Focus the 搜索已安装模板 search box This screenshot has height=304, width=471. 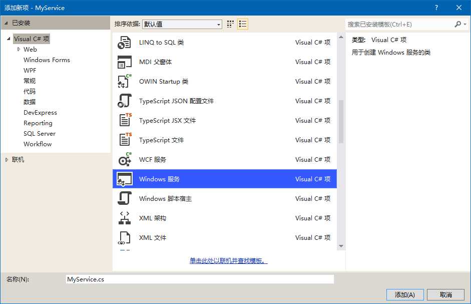click(399, 24)
